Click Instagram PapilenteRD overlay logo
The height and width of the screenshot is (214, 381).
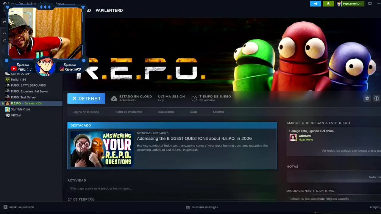62,69
